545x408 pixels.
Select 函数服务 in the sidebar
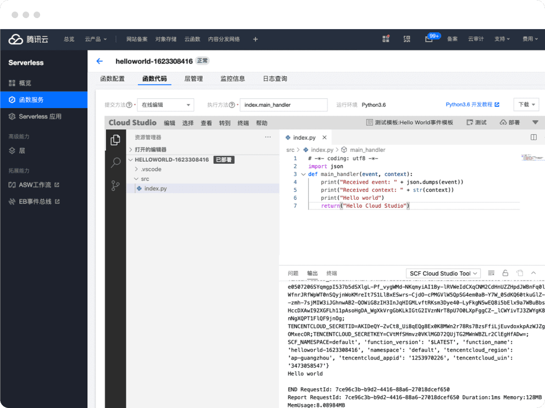tap(44, 100)
